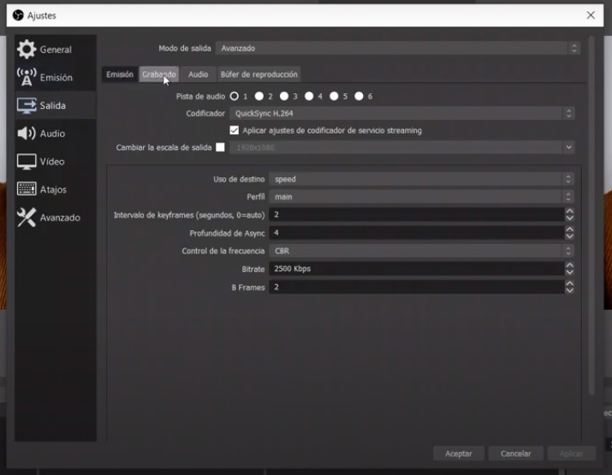Select the Emisión antenna icon
The image size is (612, 475).
click(27, 77)
